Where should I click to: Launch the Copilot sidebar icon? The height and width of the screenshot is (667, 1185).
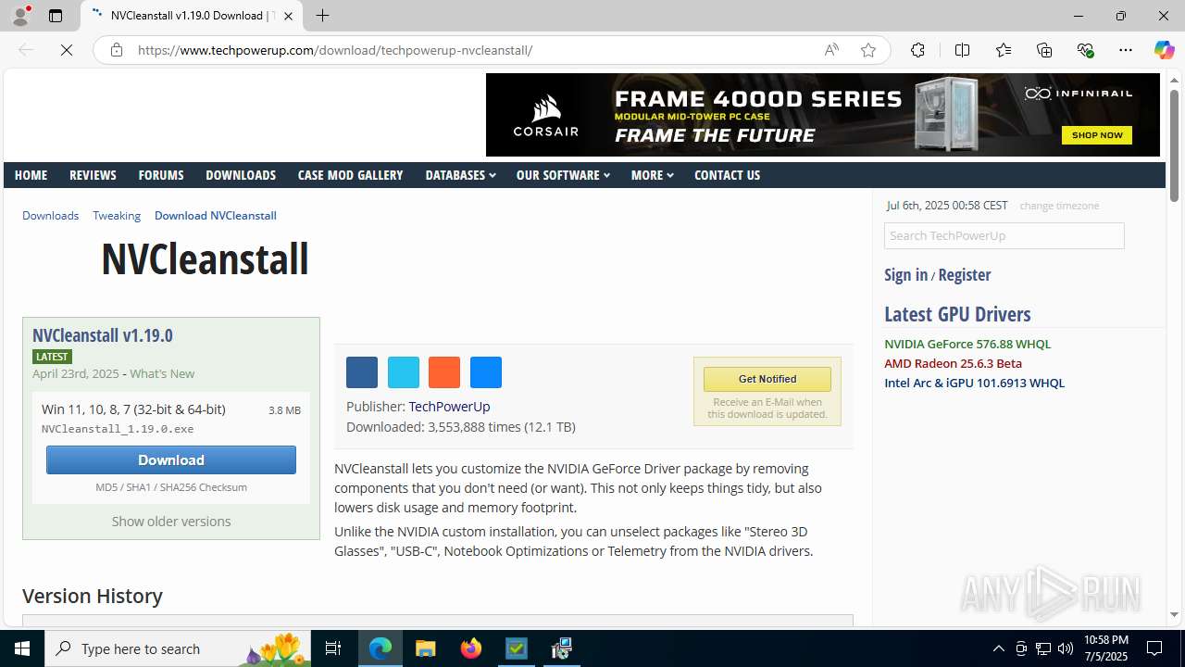(x=1164, y=50)
